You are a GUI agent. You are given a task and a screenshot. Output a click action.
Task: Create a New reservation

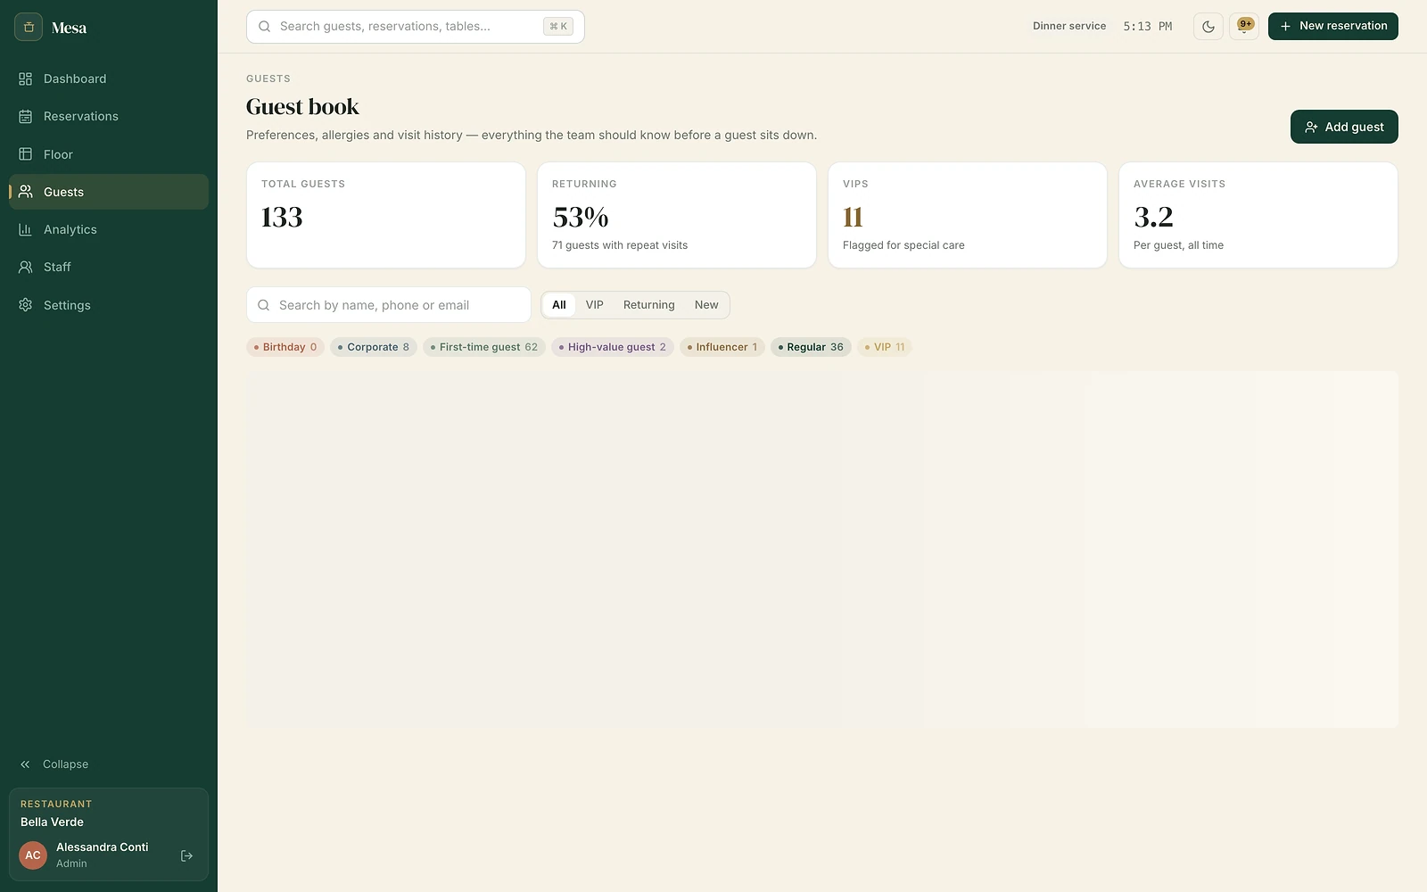pyautogui.click(x=1333, y=27)
